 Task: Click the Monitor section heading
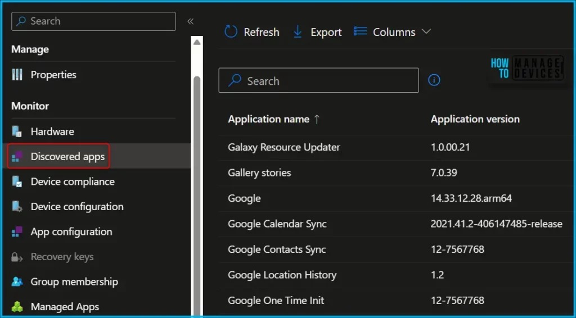pyautogui.click(x=30, y=106)
